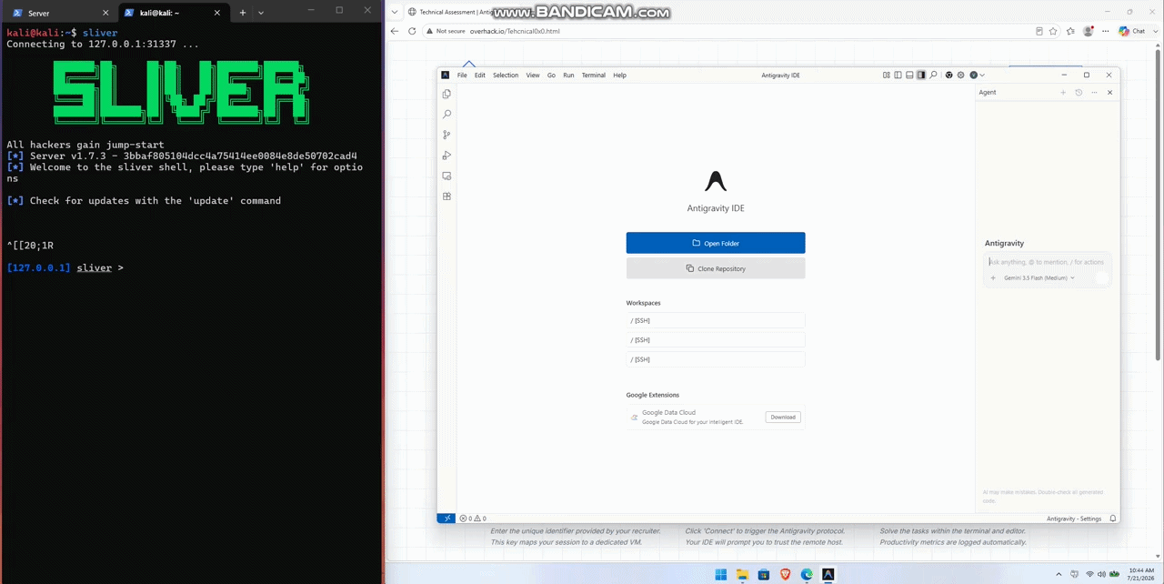The width and height of the screenshot is (1164, 584).
Task: Open the Edit menu in Antigravity IDE
Action: coord(479,76)
